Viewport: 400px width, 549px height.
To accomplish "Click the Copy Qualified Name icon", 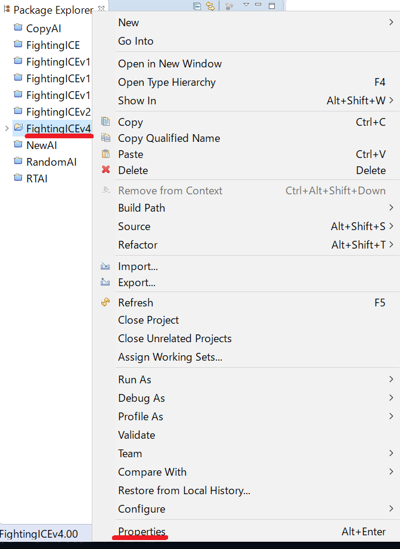I will (x=106, y=138).
